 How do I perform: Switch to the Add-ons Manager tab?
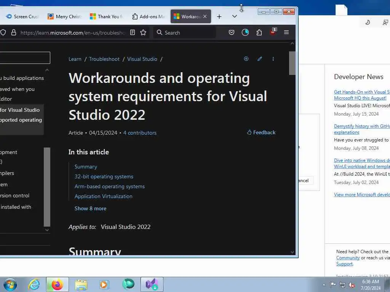(x=149, y=17)
